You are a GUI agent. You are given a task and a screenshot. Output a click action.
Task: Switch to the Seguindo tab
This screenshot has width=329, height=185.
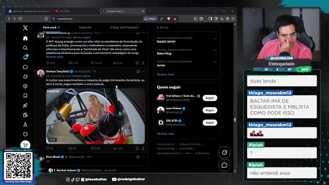pos(85,27)
